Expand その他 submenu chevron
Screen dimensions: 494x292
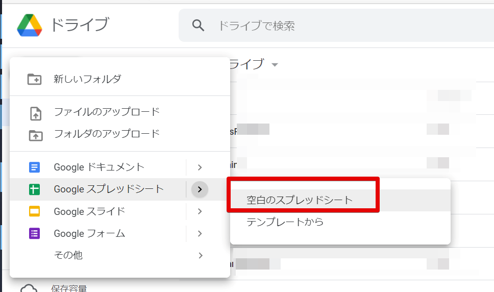(201, 255)
